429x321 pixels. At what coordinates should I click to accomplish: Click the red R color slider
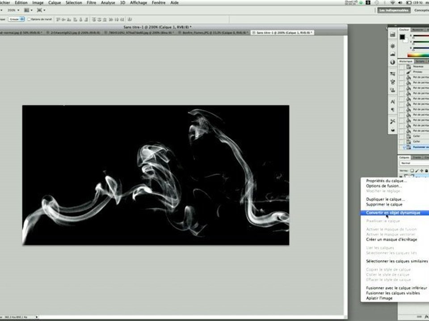tap(421, 36)
